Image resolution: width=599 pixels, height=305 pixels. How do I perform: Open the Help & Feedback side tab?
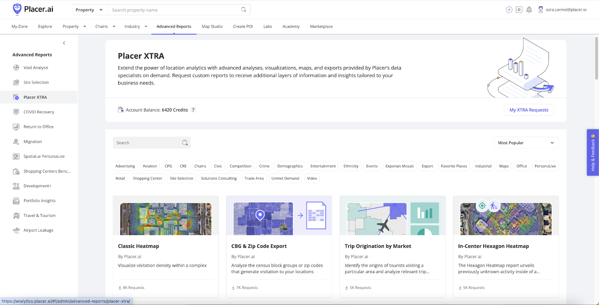click(593, 152)
